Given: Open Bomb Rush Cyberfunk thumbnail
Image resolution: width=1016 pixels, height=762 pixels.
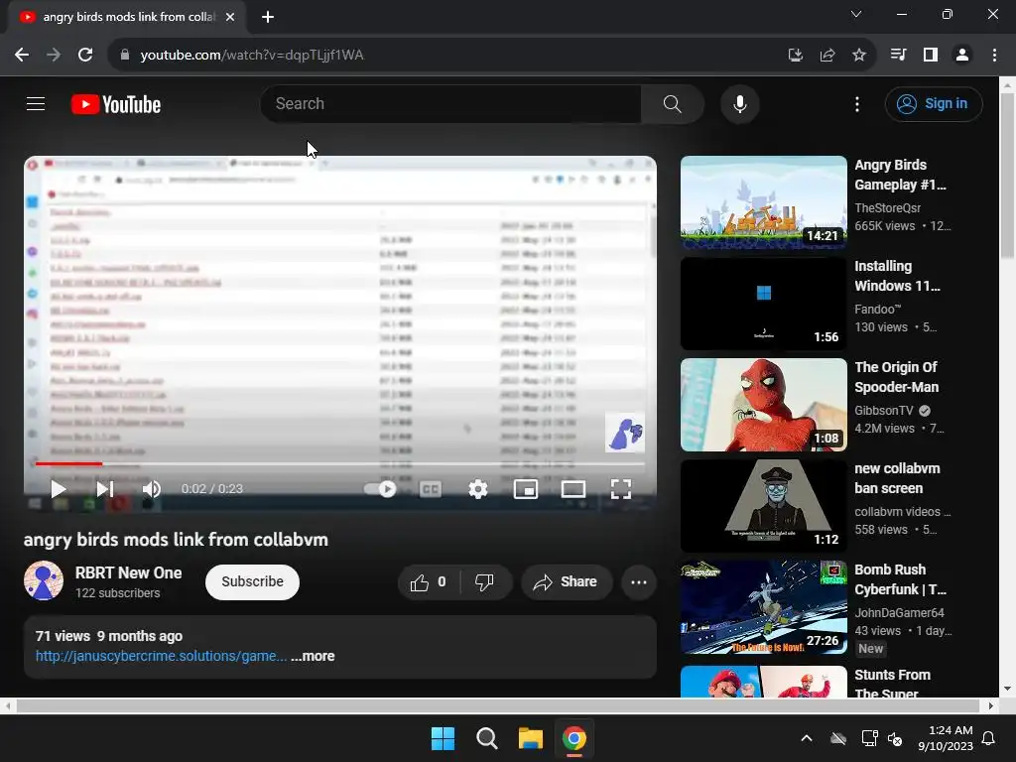Looking at the screenshot, I should 763,606.
